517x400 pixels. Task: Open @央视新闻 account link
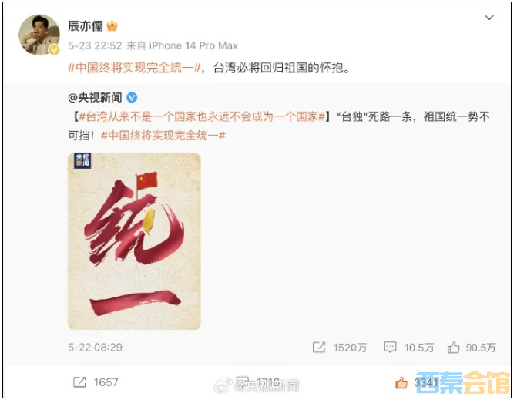pos(95,97)
